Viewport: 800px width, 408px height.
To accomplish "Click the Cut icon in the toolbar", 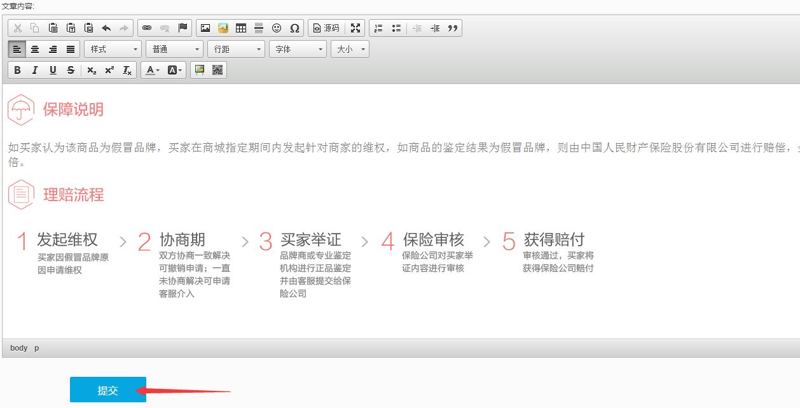I will (18, 28).
